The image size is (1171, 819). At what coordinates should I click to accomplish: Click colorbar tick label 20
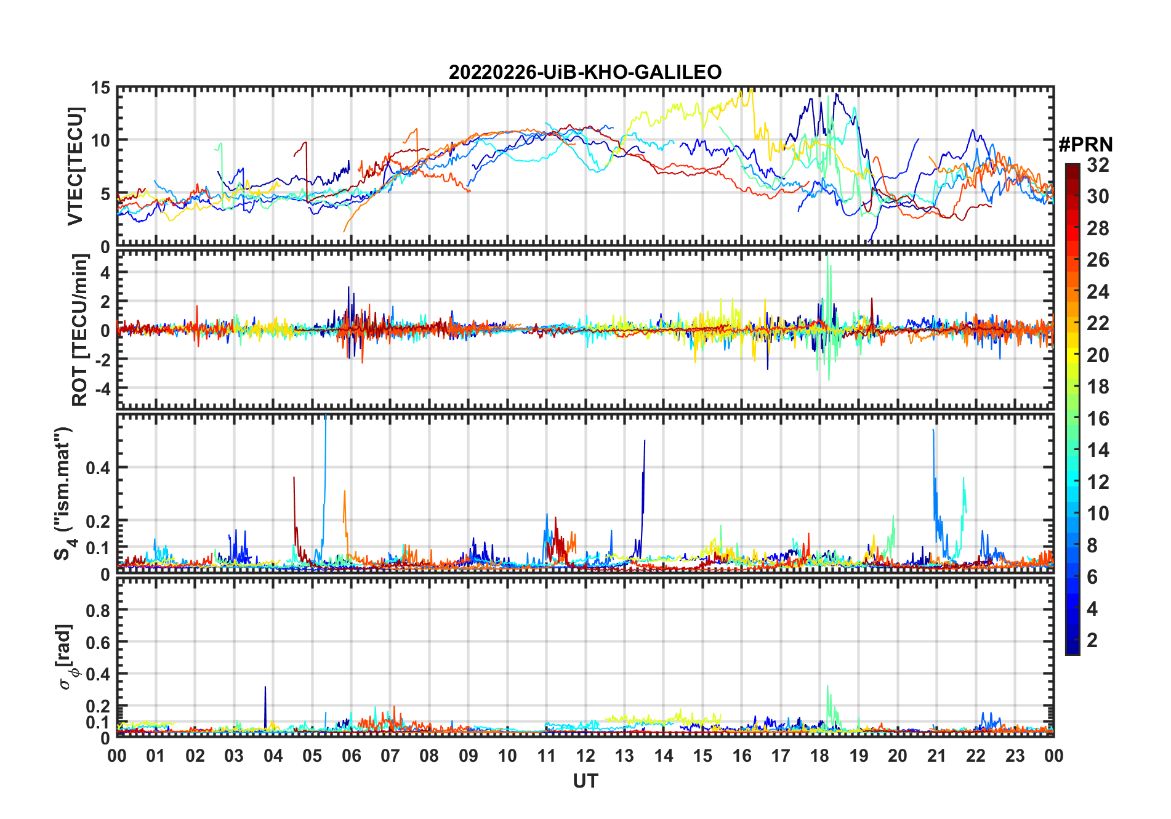point(1098,355)
